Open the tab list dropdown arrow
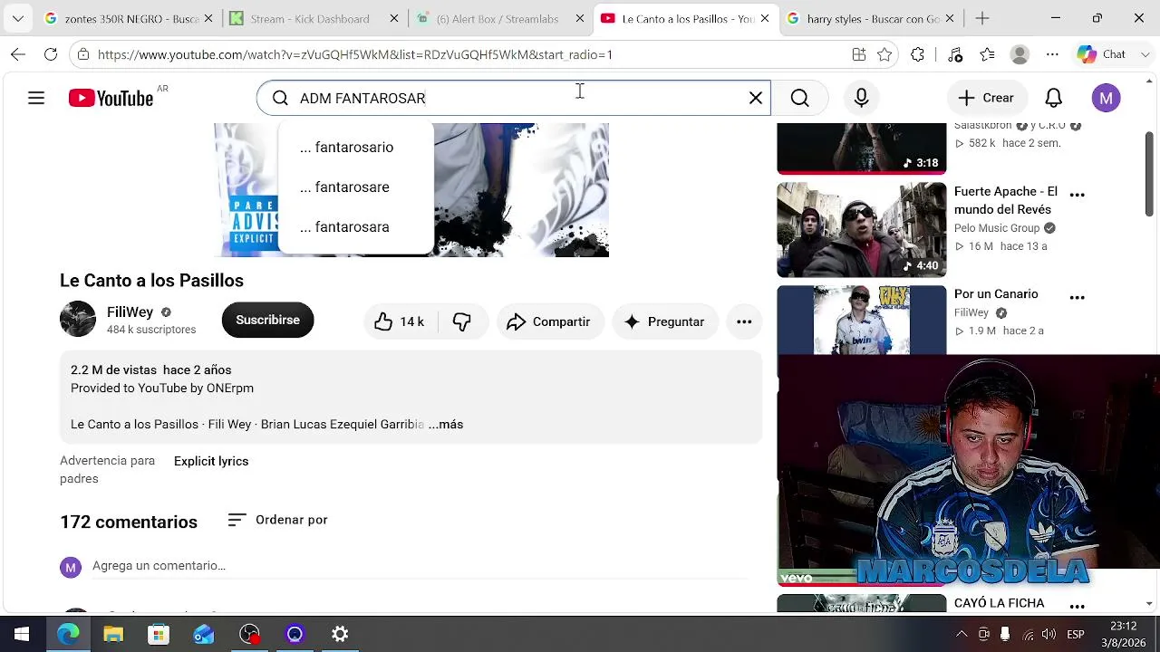 (18, 18)
